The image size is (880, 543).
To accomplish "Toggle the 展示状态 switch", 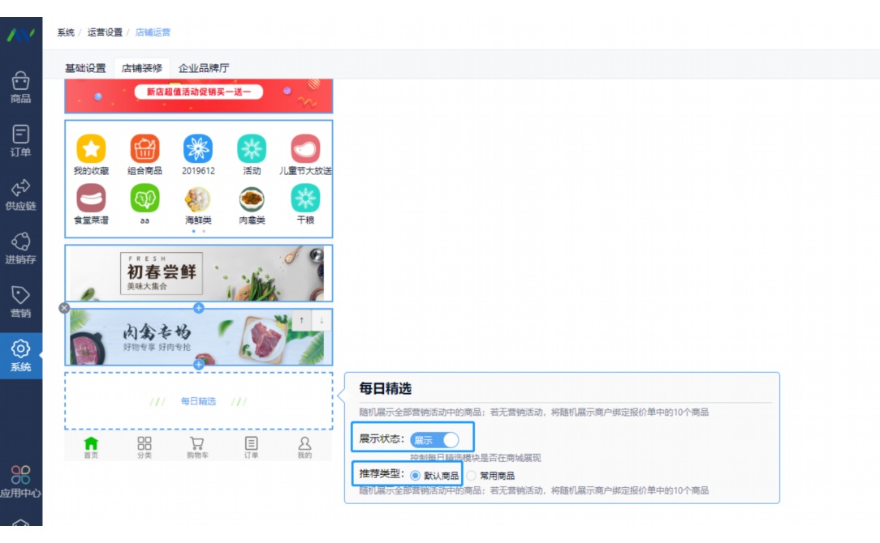I will [x=434, y=440].
